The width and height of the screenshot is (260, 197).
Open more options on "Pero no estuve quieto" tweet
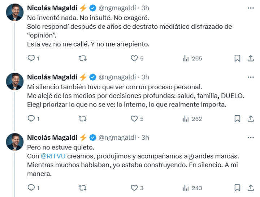[250, 138]
